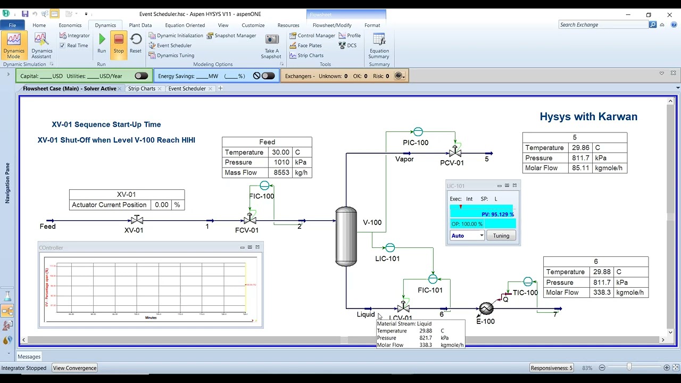Open the Integrator settings
681x383 pixels.
click(74, 36)
